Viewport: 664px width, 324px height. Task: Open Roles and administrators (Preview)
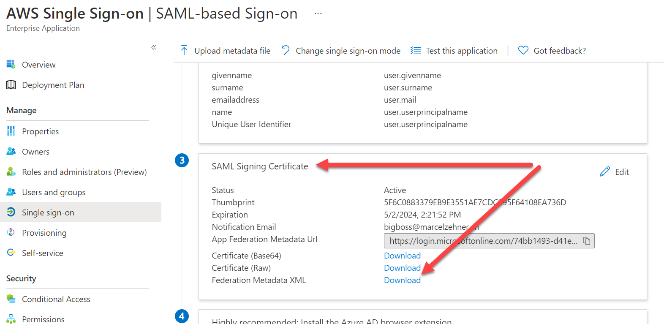[x=84, y=172]
